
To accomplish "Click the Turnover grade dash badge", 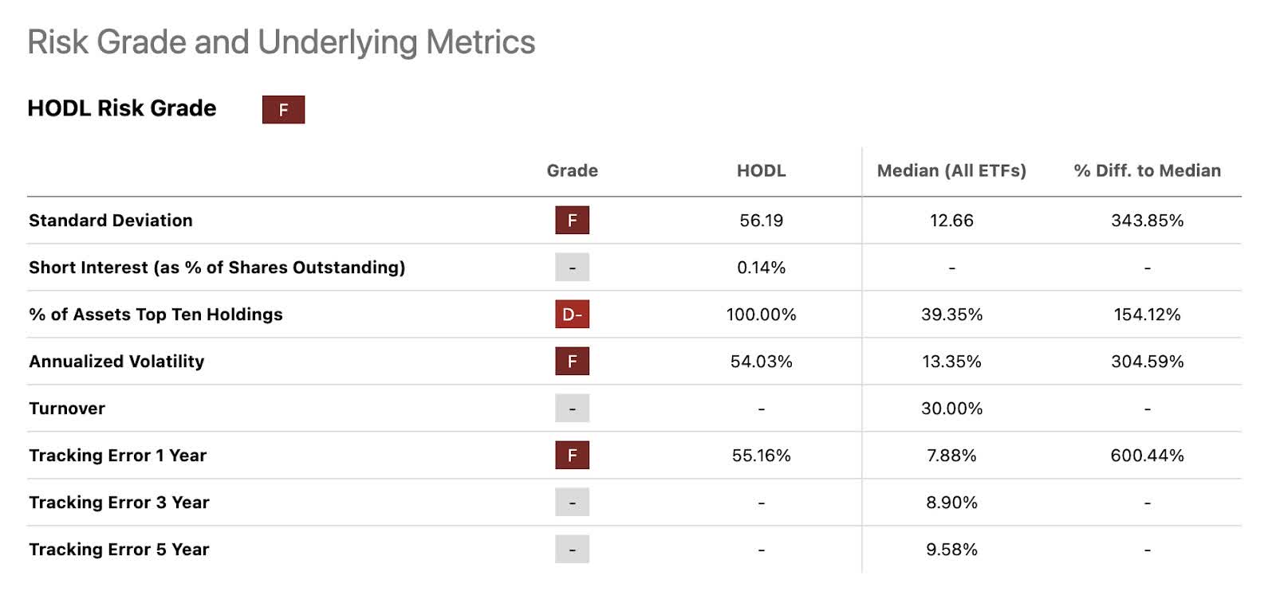I will tap(572, 409).
